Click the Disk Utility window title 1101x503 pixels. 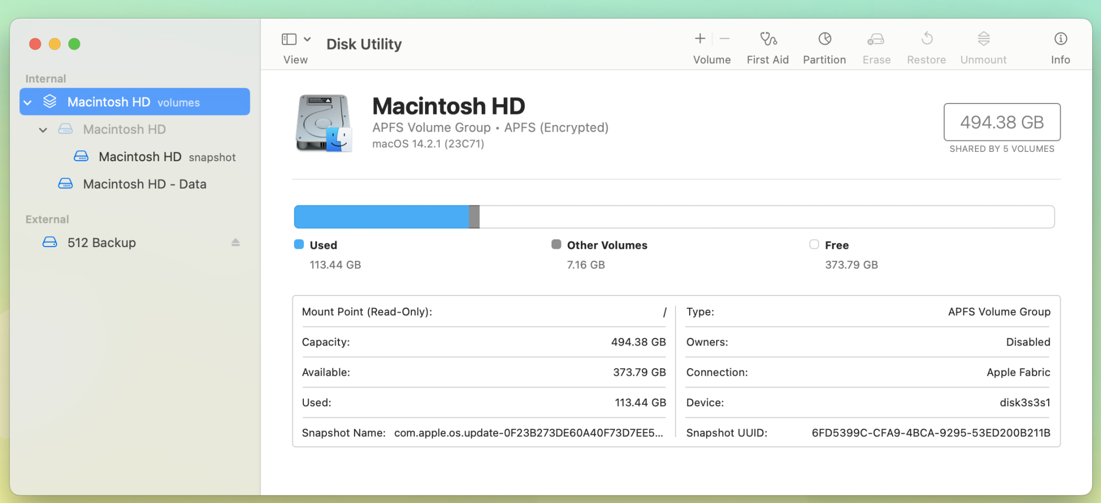[364, 44]
